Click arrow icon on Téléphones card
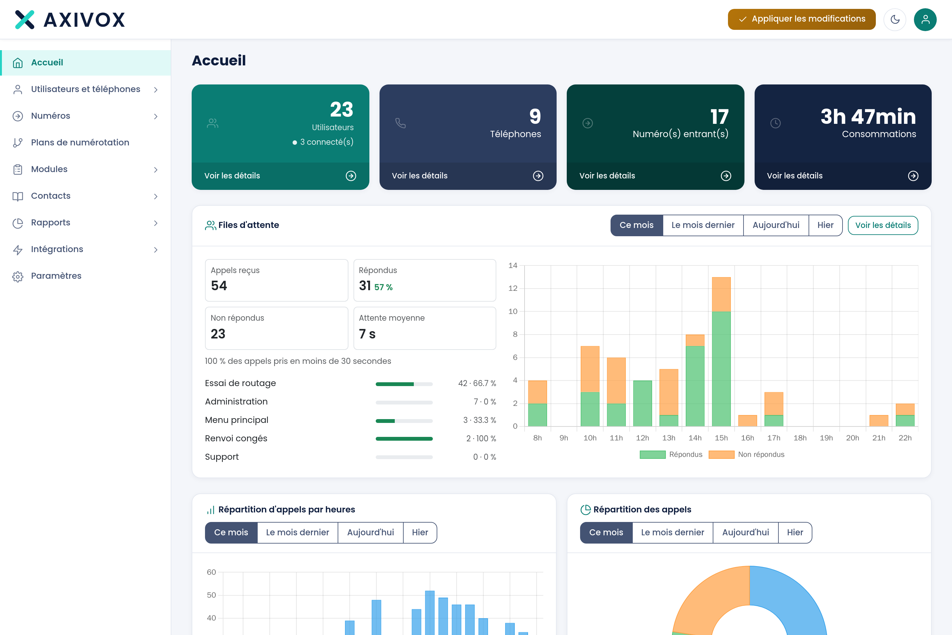Screen dimensions: 952x635 538,176
